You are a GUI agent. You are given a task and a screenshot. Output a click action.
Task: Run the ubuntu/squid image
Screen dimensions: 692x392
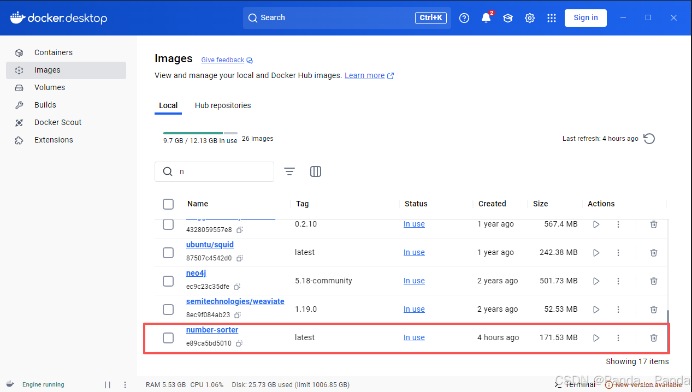[596, 253]
